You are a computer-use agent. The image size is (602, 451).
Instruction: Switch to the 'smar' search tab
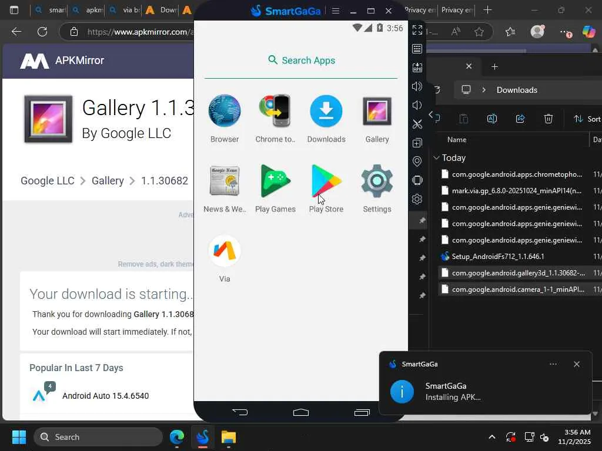pos(49,10)
